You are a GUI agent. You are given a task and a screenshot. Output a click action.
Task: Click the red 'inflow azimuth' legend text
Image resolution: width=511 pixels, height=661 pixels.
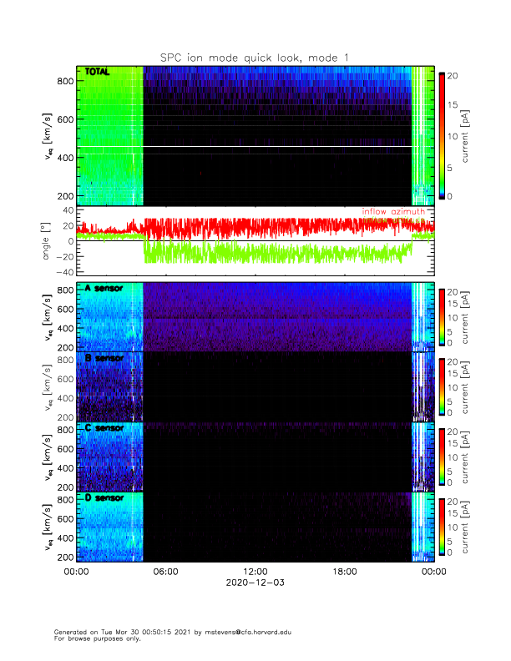398,211
